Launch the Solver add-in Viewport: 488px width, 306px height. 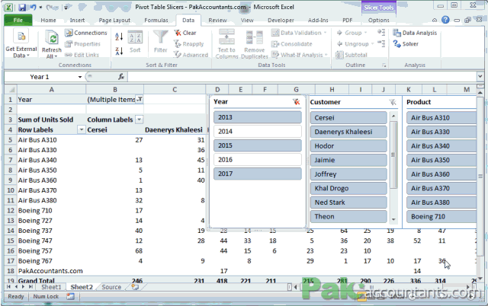[x=406, y=44]
